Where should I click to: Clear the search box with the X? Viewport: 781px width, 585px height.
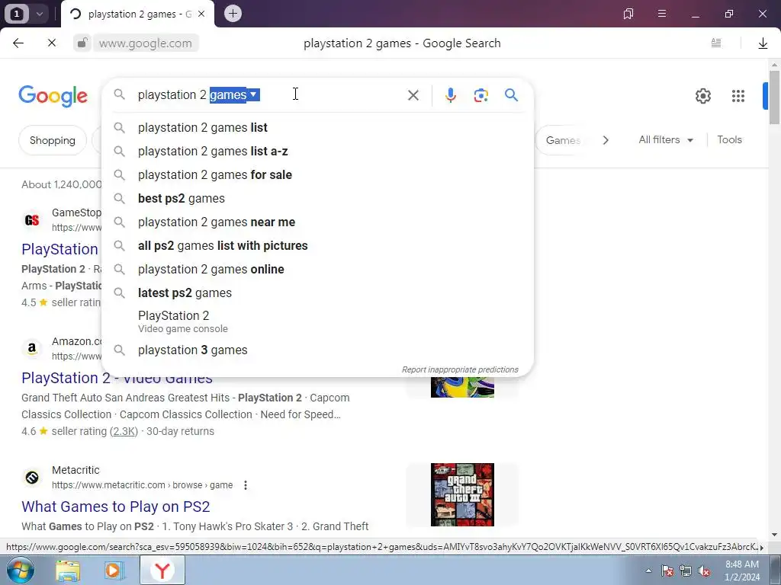point(413,95)
